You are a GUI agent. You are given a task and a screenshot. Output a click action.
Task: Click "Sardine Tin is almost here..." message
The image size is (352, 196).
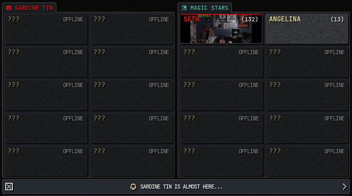181,187
